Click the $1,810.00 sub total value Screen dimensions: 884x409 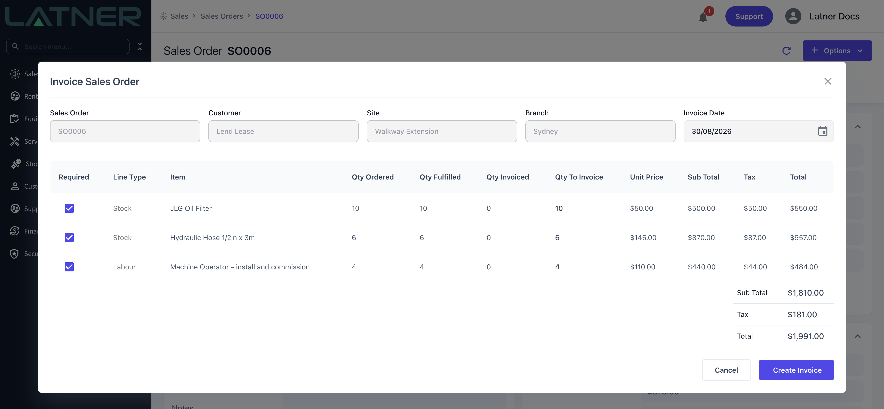click(x=805, y=293)
